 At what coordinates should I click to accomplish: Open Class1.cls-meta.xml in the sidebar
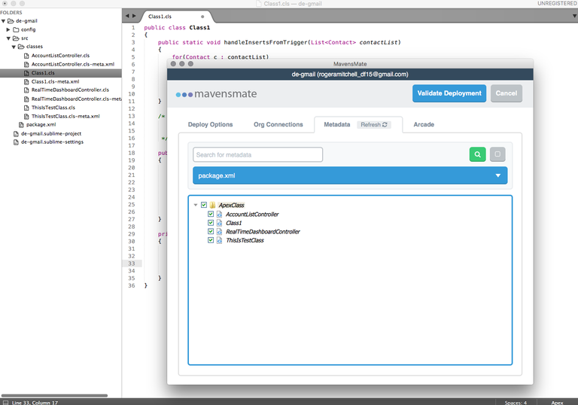(x=55, y=81)
